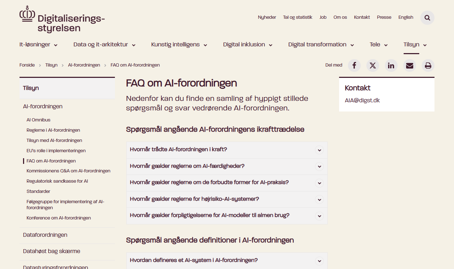Share page on Facebook

click(x=354, y=65)
